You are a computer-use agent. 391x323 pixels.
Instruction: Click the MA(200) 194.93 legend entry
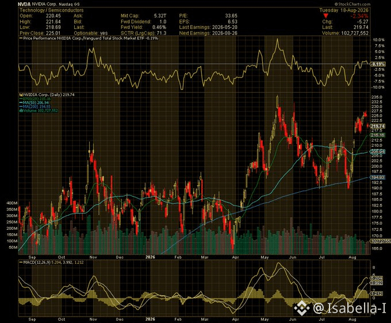pyautogui.click(x=36, y=107)
